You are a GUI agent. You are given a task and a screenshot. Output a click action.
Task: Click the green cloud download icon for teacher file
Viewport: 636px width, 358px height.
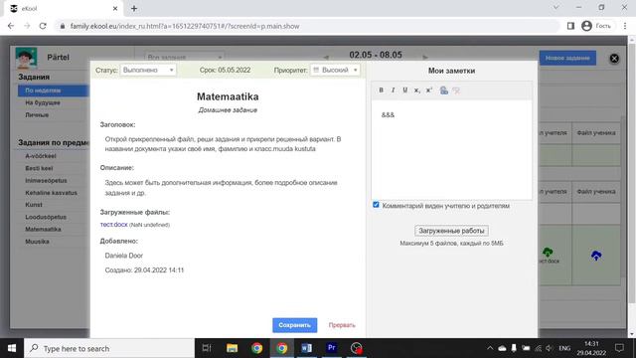548,253
